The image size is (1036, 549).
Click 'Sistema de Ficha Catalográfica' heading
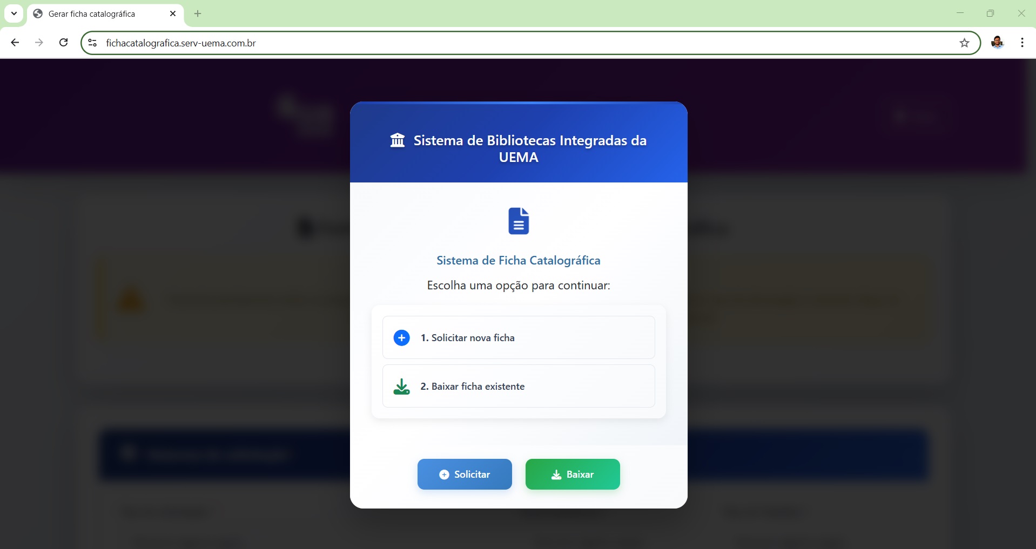[x=519, y=260]
